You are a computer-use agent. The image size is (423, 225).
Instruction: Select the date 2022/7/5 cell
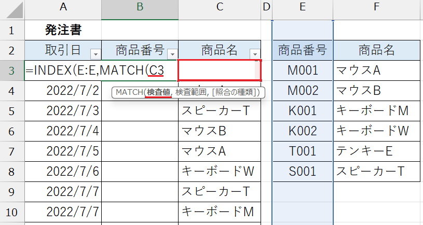63,151
